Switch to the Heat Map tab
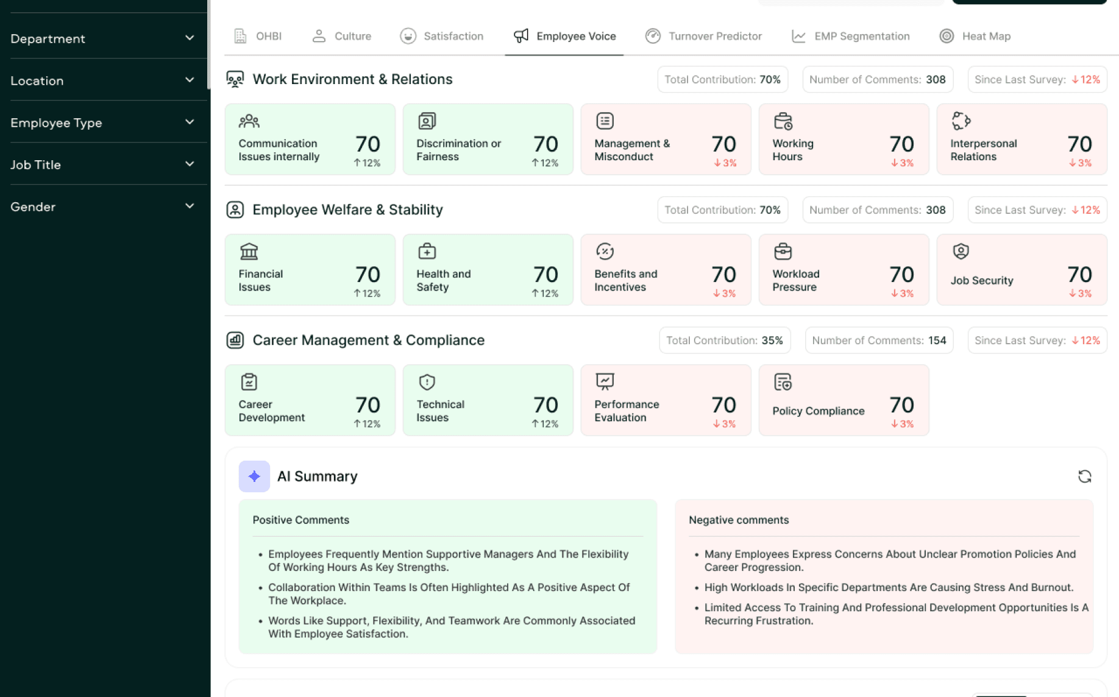The width and height of the screenshot is (1119, 697). pyautogui.click(x=975, y=36)
